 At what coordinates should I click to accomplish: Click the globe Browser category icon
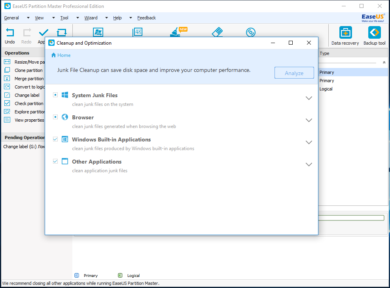[65, 117]
